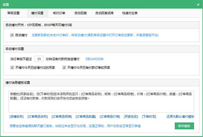Click the 5到1440分钟 range hint

[x=94, y=59]
